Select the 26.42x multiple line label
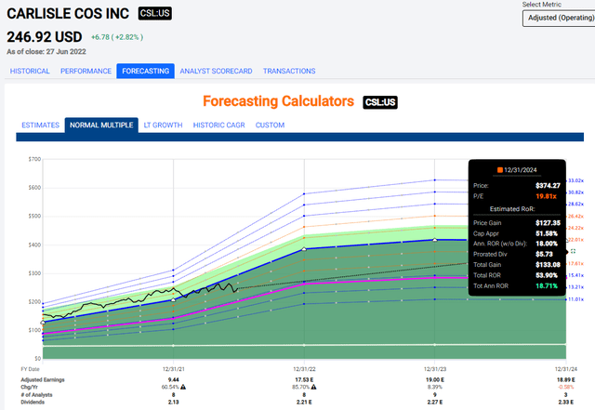The width and height of the screenshot is (595, 410). click(575, 217)
